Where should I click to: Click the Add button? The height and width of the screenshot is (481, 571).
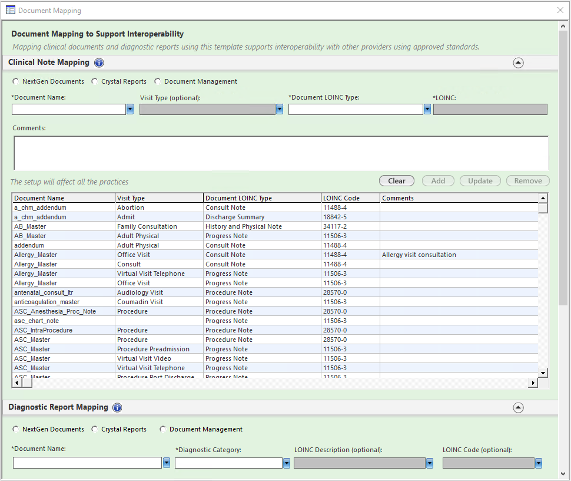tap(438, 181)
